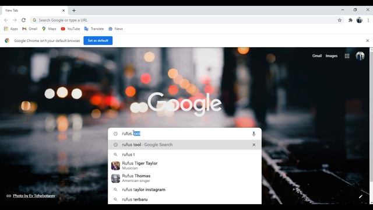Open Gmail bookmark in bookmarks bar

pyautogui.click(x=30, y=29)
